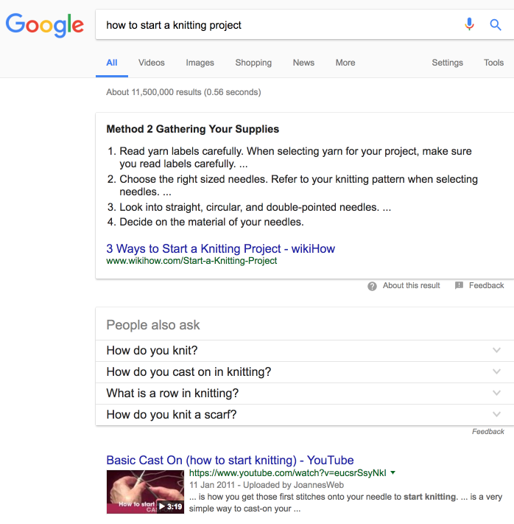Click the 'Method 2 Gathering Your Supplies' heading
Image resolution: width=514 pixels, height=524 pixels.
point(193,129)
